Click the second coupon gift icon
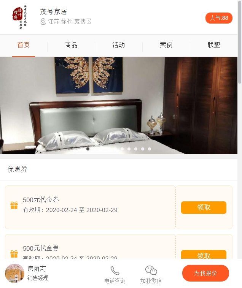 pyautogui.click(x=14, y=254)
